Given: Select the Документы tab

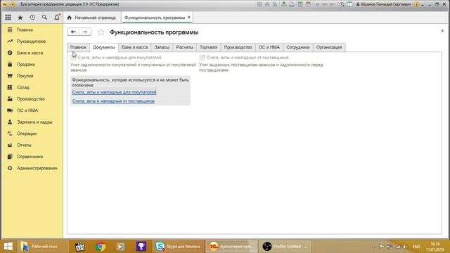Looking at the screenshot, I should click(104, 47).
